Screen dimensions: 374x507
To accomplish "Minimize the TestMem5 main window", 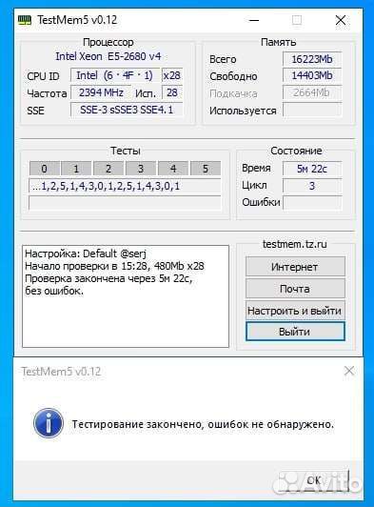I will [x=254, y=20].
